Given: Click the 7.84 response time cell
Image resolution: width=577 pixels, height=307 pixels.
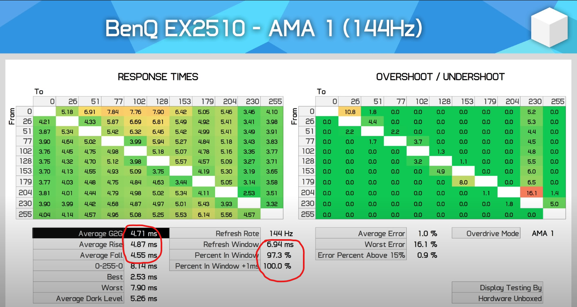Looking at the screenshot, I should [x=113, y=112].
